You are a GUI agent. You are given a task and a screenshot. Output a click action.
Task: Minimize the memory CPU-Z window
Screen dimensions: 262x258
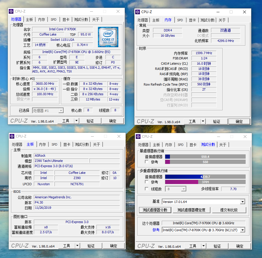coord(218,12)
